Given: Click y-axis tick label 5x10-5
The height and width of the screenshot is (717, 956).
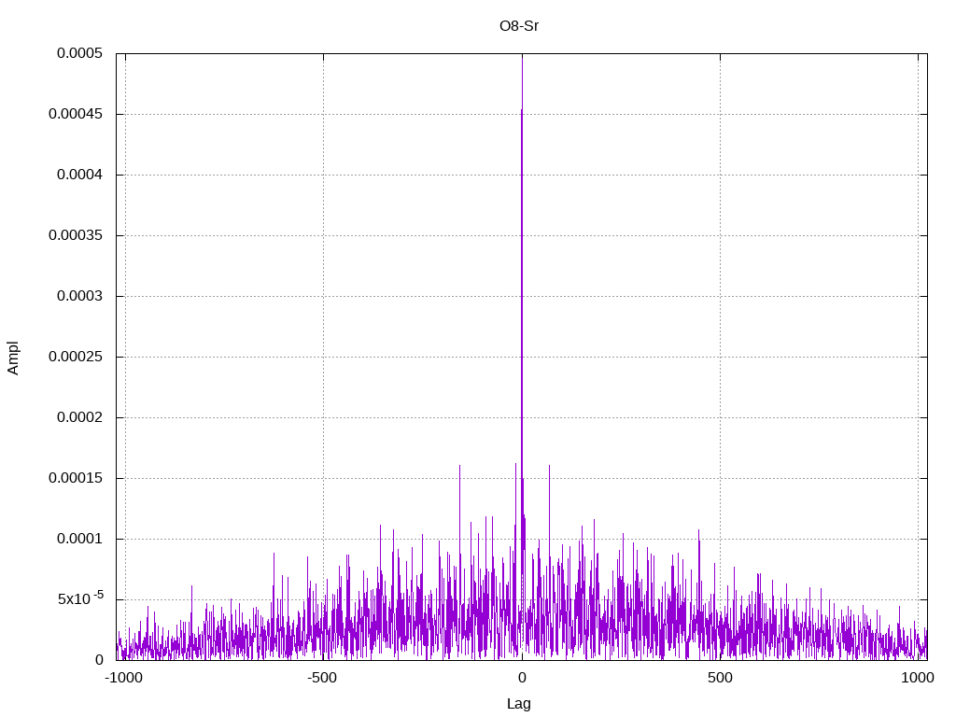Looking at the screenshot, I should pos(80,598).
